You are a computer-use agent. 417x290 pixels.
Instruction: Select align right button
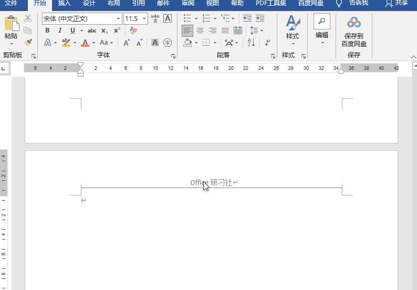point(213,30)
